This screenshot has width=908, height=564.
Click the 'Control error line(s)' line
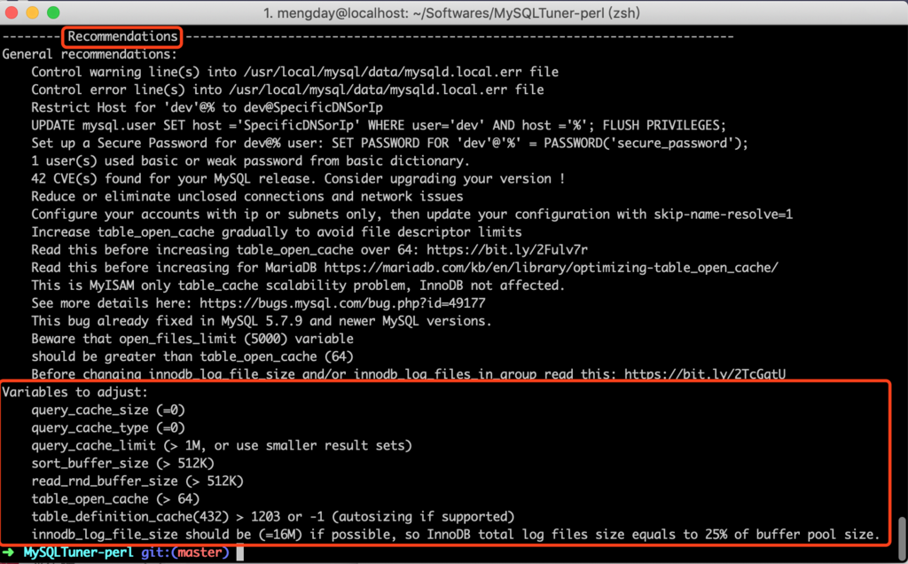(287, 90)
